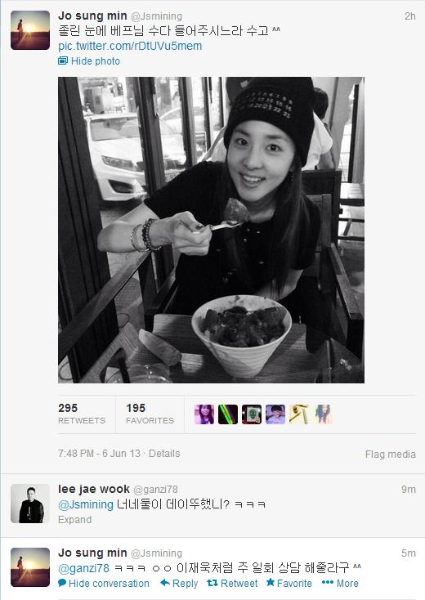Screen dimensions: 425x600
Task: Expand lee jae wook's reply tweet
Action: (74, 520)
